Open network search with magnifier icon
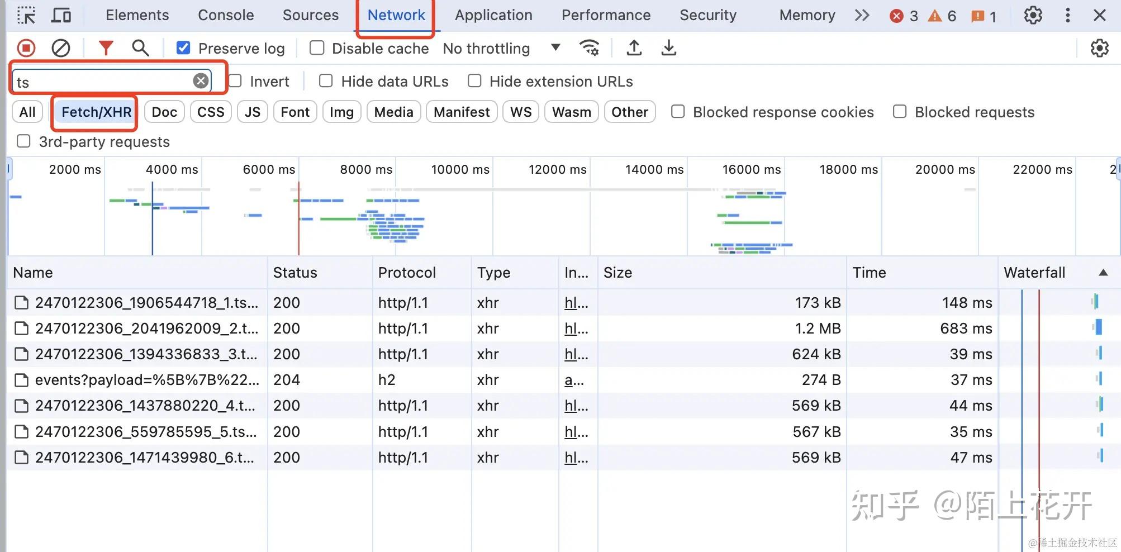 click(x=140, y=49)
